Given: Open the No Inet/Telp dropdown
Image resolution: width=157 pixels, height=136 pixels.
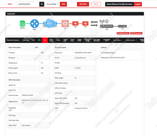Looking at the screenshot, I should 52,4.
